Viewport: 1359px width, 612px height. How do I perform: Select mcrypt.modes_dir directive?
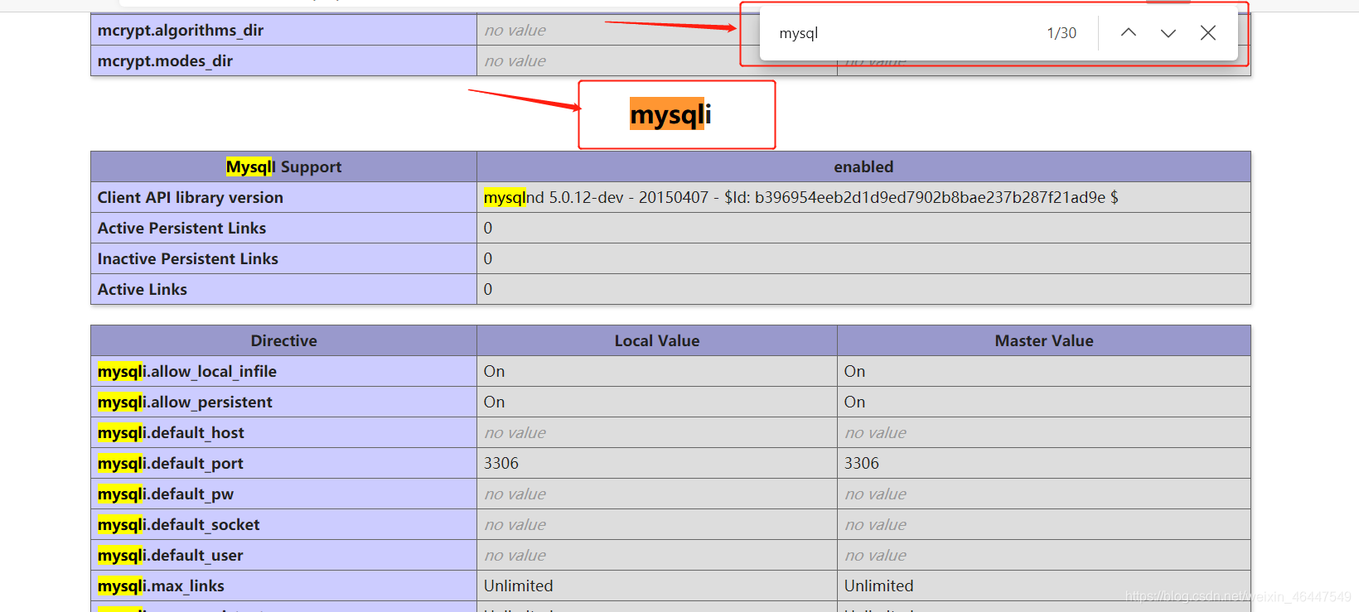(x=165, y=60)
